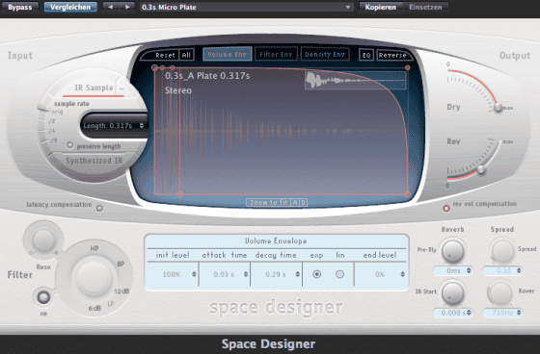The height and width of the screenshot is (354, 540).
Task: Click the Pre-Dly 0ms value field
Action: pos(453,271)
